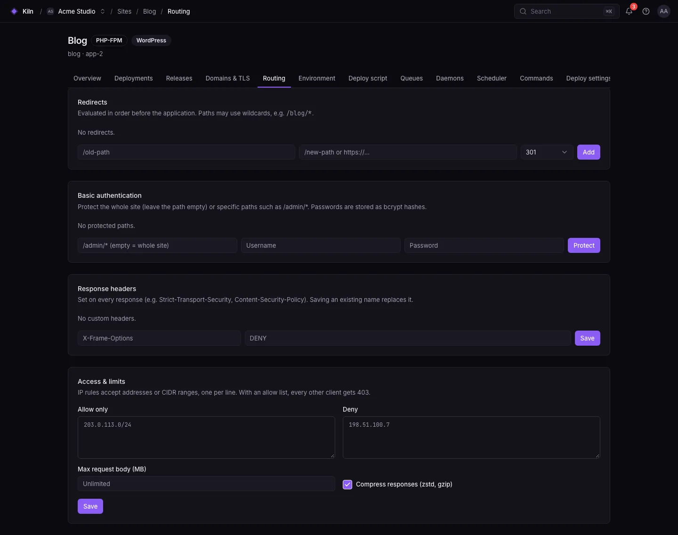Screen dimensions: 678x535
Task: Go to the Environment tab
Action: point(317,78)
